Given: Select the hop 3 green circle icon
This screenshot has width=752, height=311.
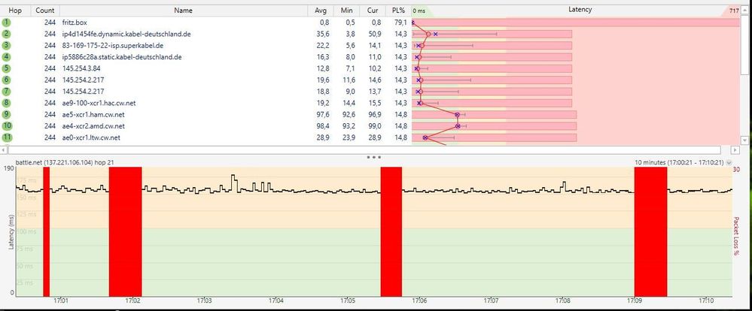Looking at the screenshot, I should point(6,46).
